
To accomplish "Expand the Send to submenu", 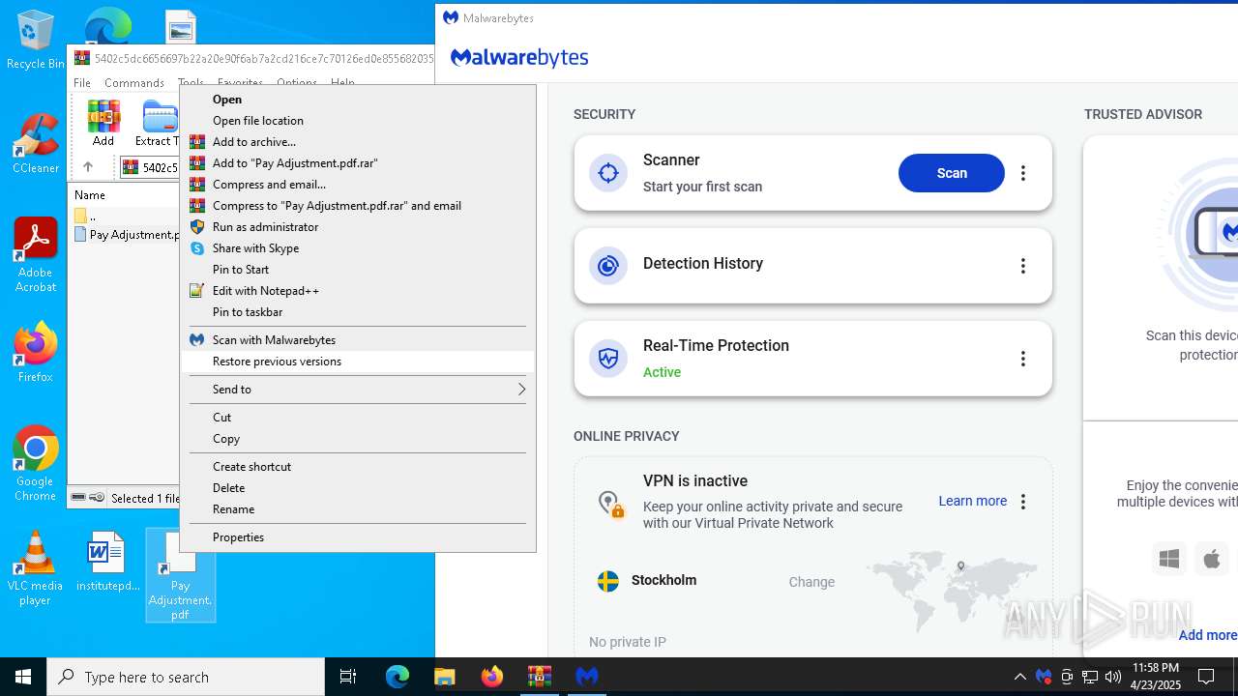I will pyautogui.click(x=358, y=390).
